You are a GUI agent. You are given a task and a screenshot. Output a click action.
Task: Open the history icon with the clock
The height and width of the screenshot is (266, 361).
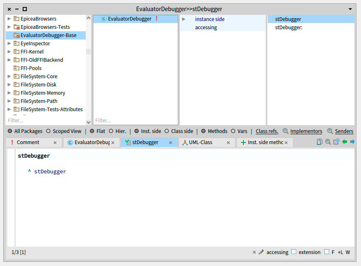pos(336,142)
